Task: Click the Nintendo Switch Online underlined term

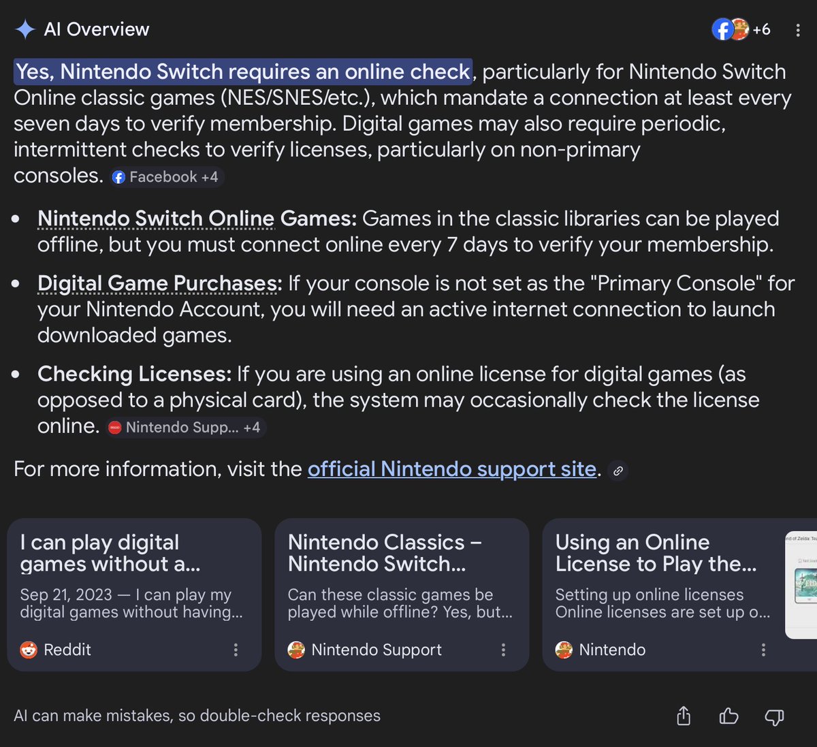Action: [x=156, y=219]
